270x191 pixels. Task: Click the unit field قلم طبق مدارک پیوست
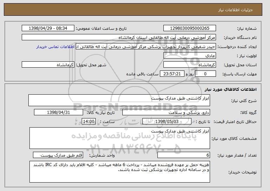tap(58, 155)
